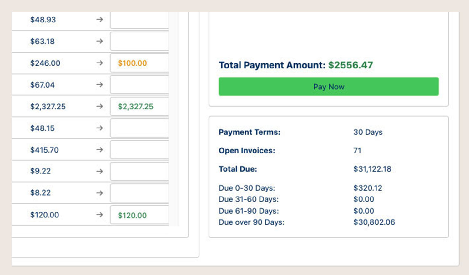Click the arrow next to $2,327.25 balance
This screenshot has width=469, height=275.
[99, 107]
